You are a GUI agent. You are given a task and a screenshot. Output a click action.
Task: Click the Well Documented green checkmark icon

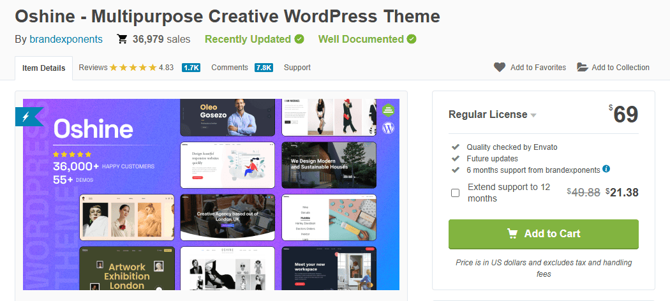coord(412,40)
